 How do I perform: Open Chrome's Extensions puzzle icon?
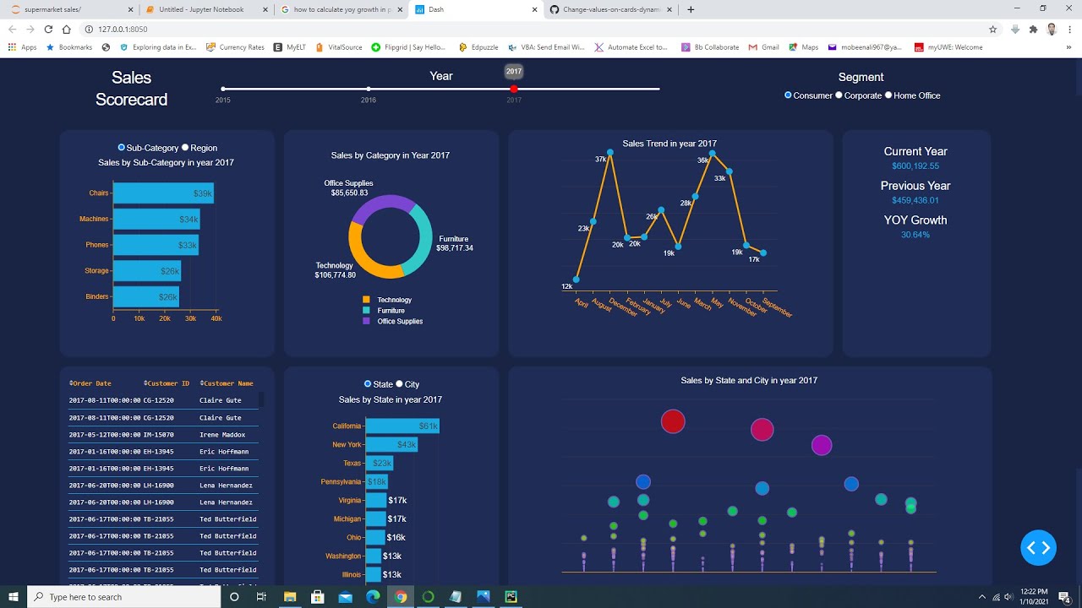tap(1033, 28)
